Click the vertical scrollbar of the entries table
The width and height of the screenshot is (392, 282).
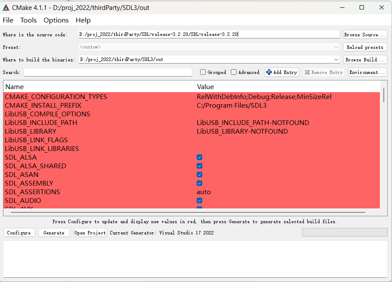pyautogui.click(x=384, y=95)
